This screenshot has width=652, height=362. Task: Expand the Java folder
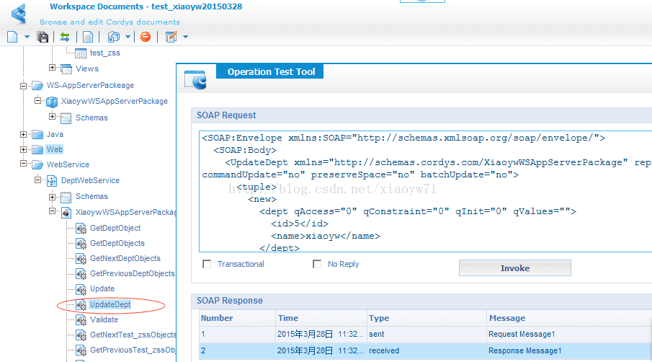tap(23, 134)
